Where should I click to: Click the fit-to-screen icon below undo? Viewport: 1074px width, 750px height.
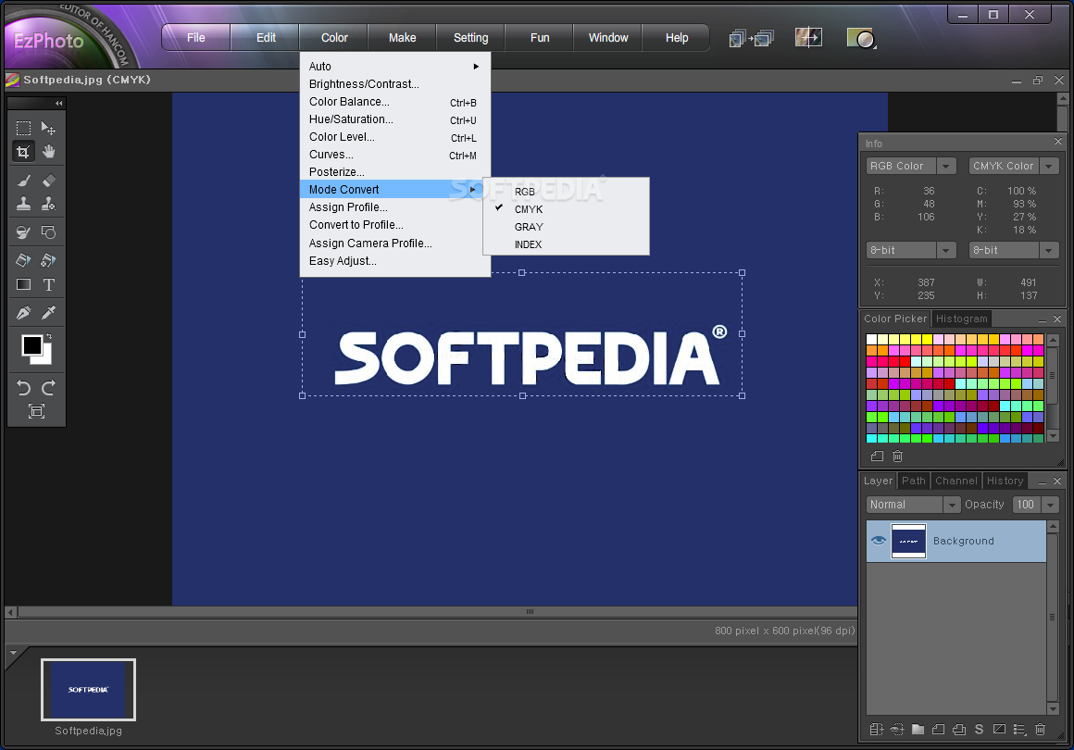[36, 411]
